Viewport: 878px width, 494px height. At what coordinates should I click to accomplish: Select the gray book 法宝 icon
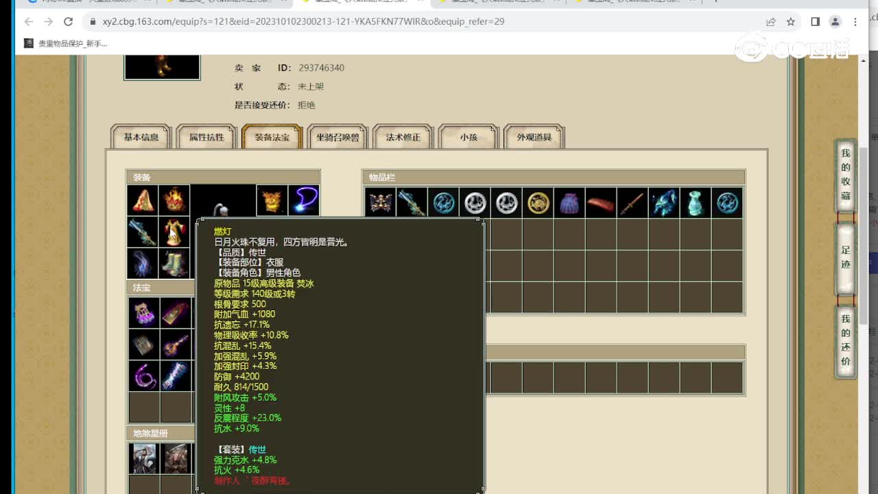144,344
